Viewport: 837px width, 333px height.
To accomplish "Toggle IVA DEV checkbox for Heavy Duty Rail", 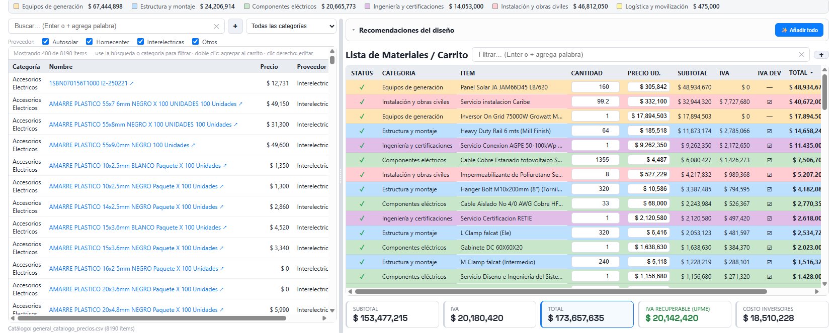I will tap(769, 131).
